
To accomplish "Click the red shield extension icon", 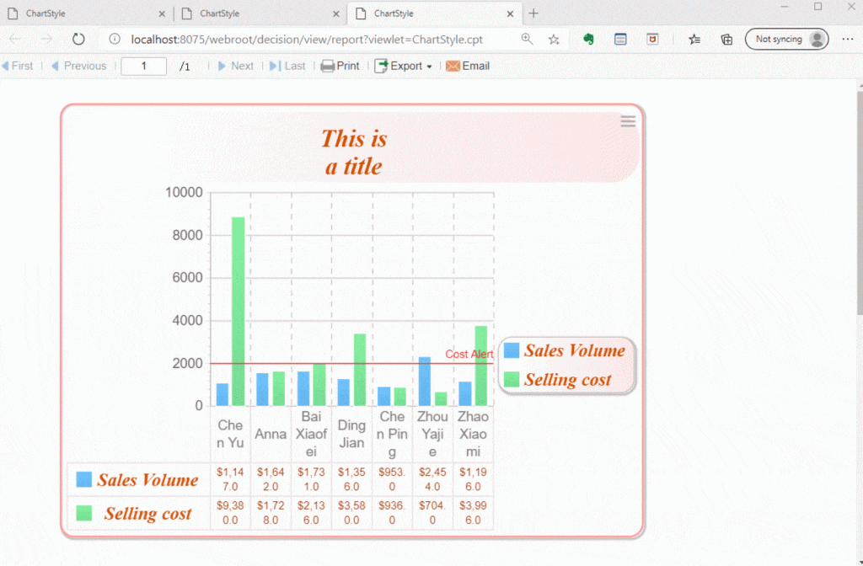I will pyautogui.click(x=652, y=39).
